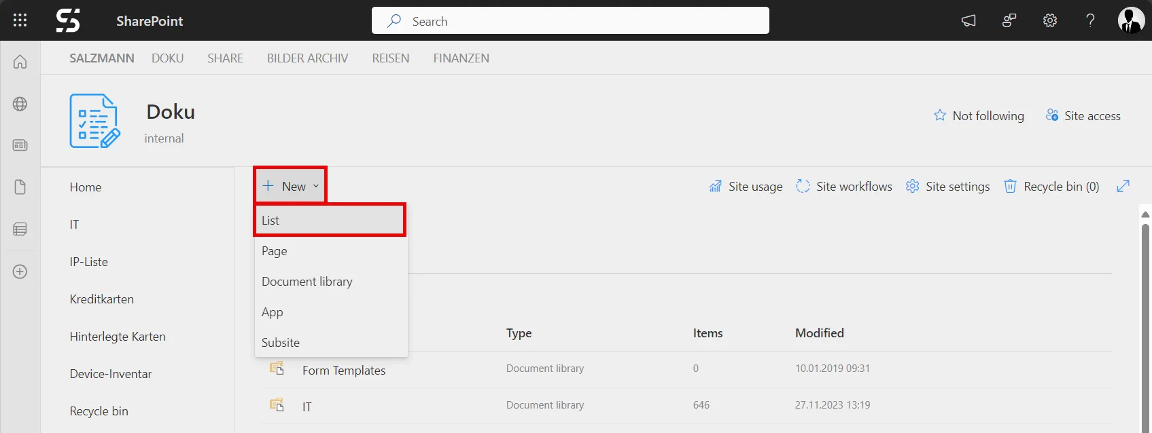Click the SharePoint logo icon
This screenshot has width=1152, height=433.
tap(68, 20)
